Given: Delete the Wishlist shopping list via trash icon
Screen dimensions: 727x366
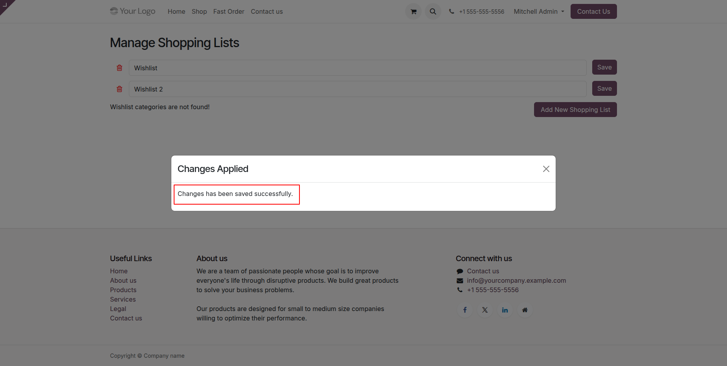Looking at the screenshot, I should pos(119,68).
